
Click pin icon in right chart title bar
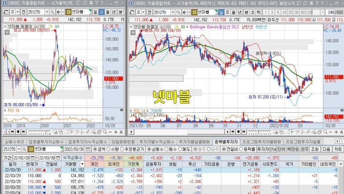(312, 3)
